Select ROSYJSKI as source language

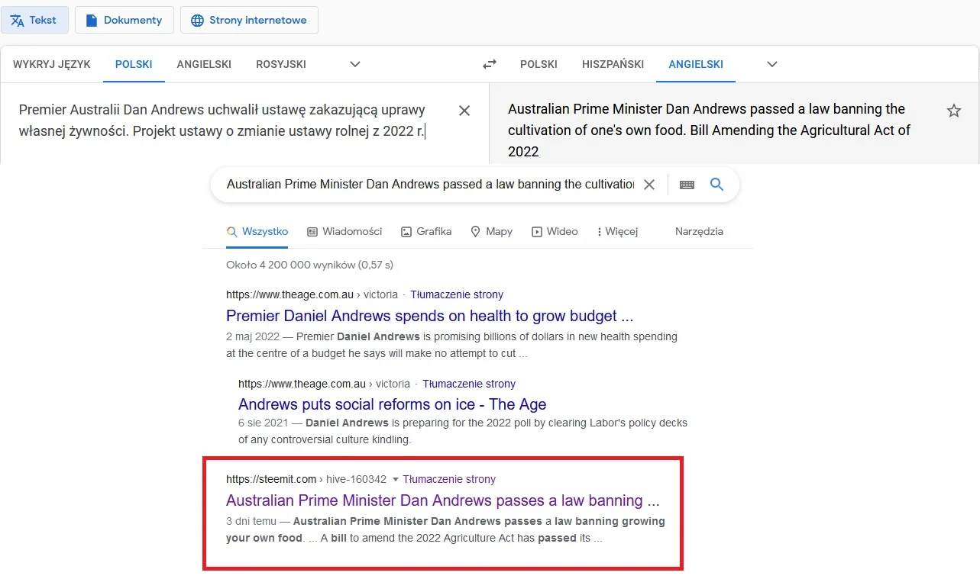point(281,64)
